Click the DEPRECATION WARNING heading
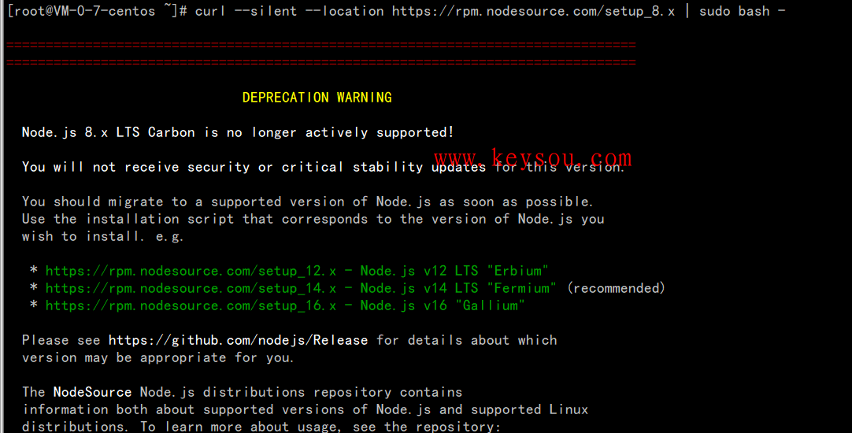 317,98
